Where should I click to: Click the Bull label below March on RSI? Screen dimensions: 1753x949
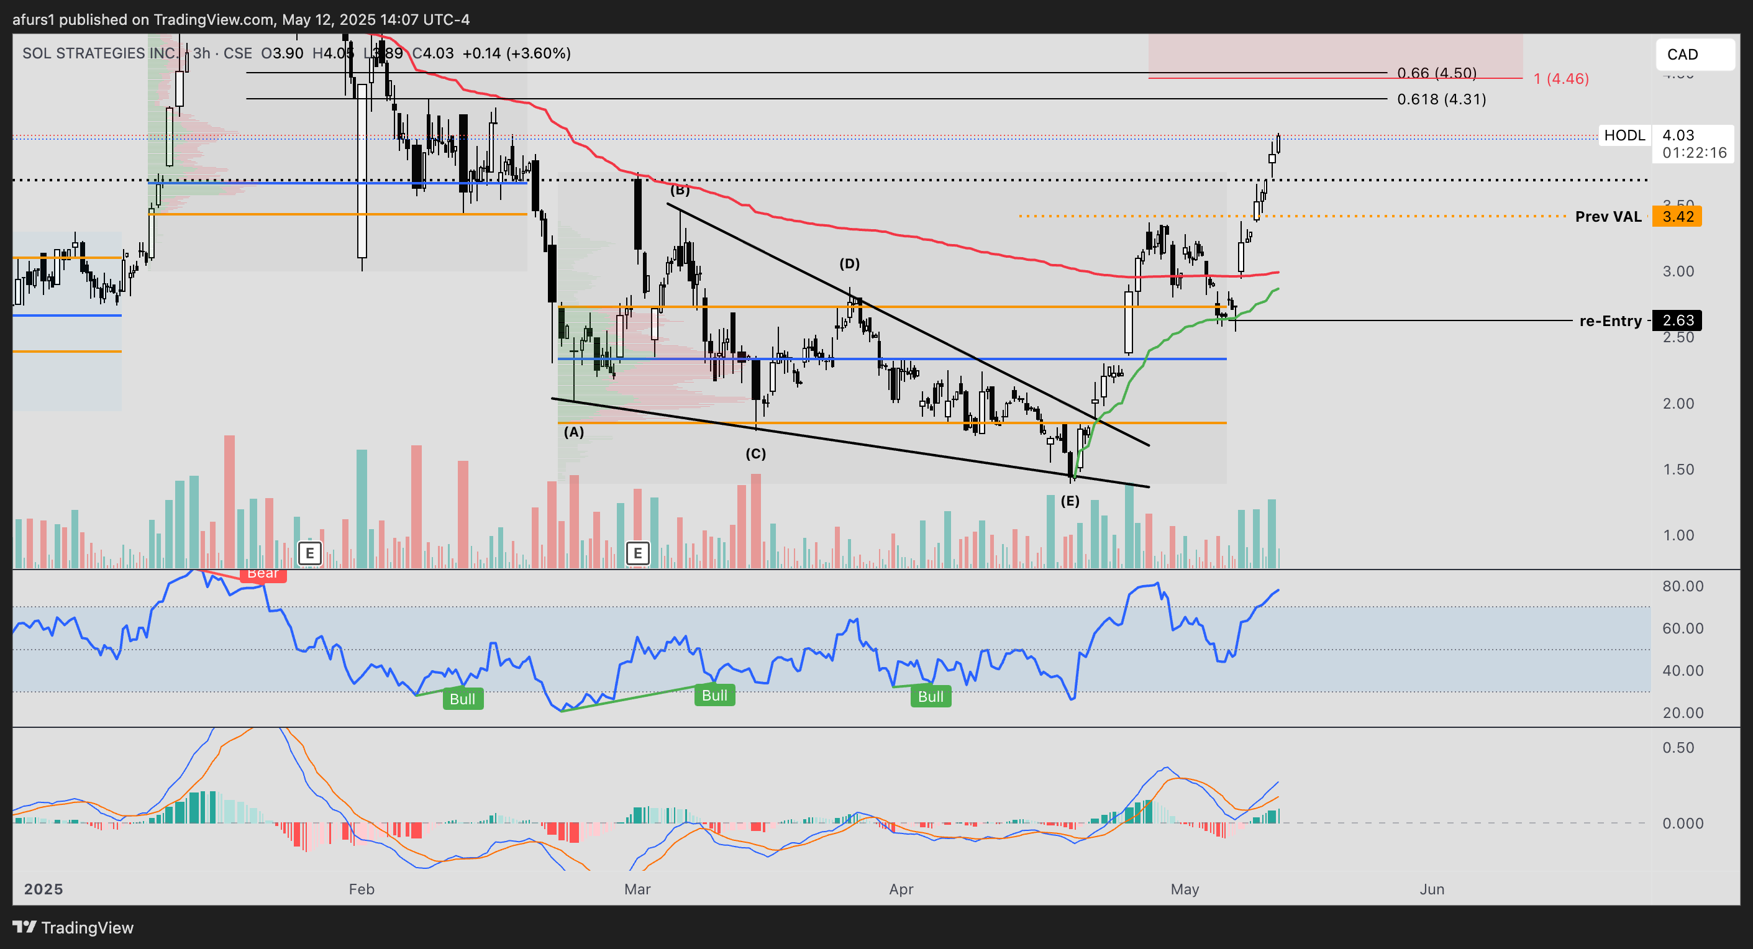point(714,695)
